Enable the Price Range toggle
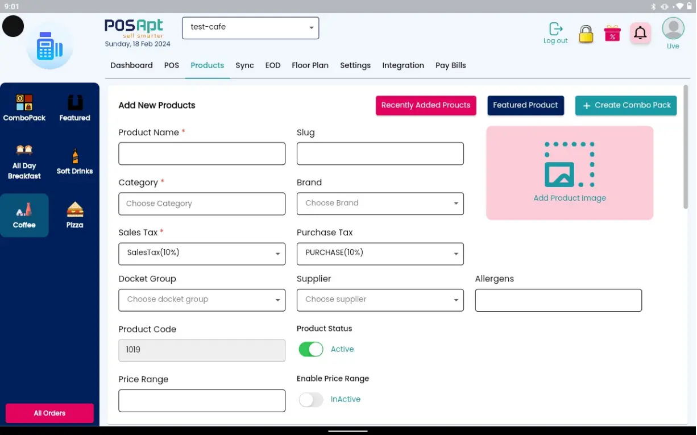Viewport: 697px width, 435px height. pyautogui.click(x=311, y=400)
